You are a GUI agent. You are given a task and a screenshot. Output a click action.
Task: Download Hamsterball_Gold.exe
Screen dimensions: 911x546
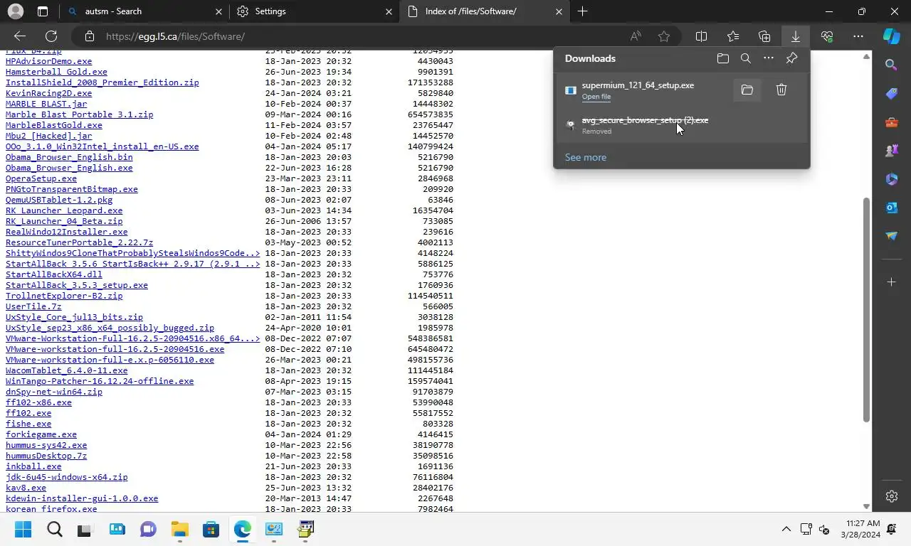(56, 72)
